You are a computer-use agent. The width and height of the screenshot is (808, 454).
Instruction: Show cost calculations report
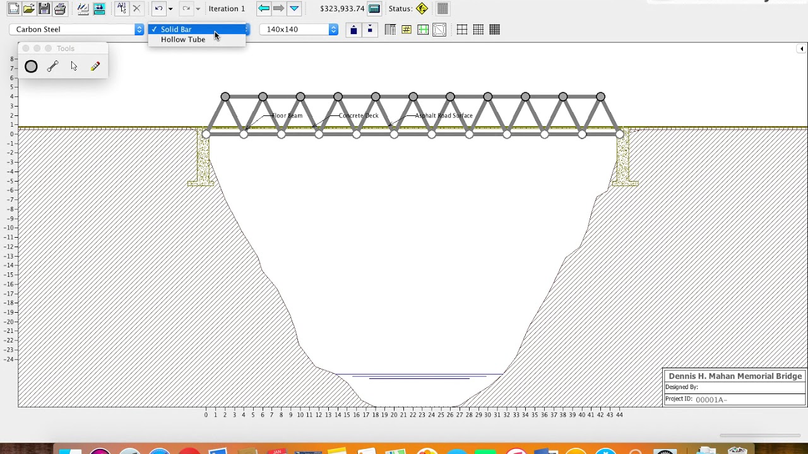pyautogui.click(x=374, y=9)
